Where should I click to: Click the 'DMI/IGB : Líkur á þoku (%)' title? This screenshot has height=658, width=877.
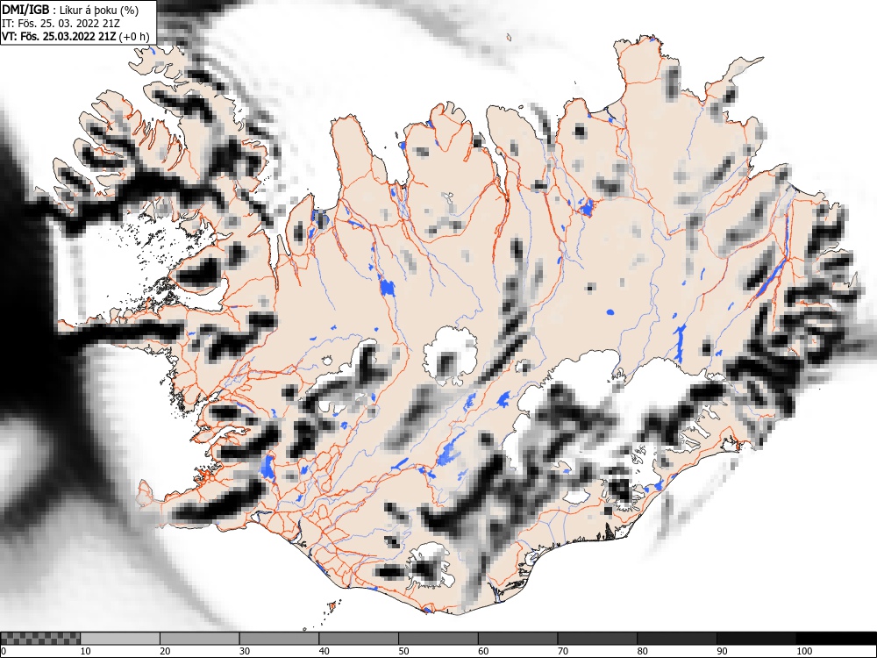click(70, 10)
